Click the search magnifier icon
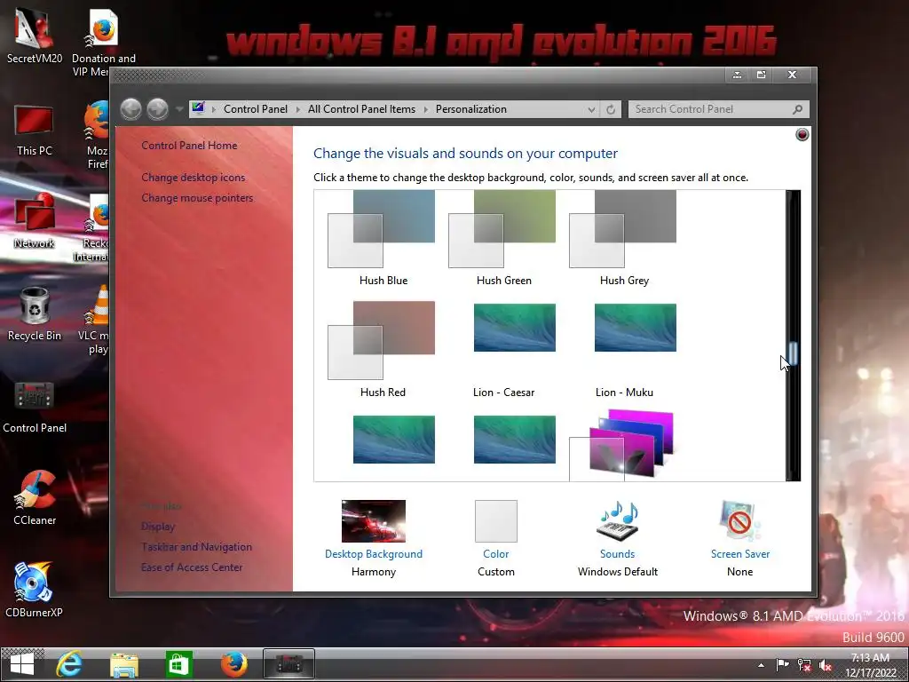The width and height of the screenshot is (909, 682). pyautogui.click(x=798, y=109)
